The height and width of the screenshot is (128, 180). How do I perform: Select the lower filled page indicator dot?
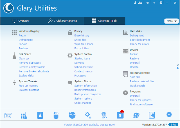point(177,68)
